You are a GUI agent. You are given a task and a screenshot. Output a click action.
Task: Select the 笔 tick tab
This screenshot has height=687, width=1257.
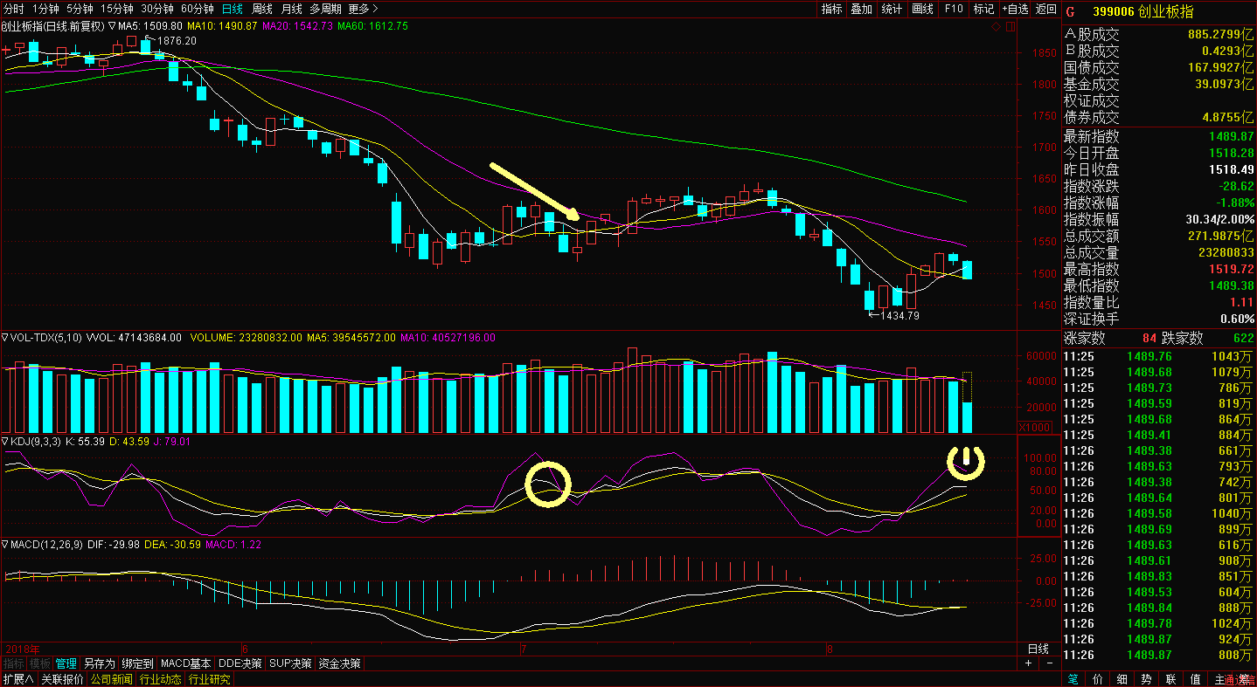(1073, 679)
